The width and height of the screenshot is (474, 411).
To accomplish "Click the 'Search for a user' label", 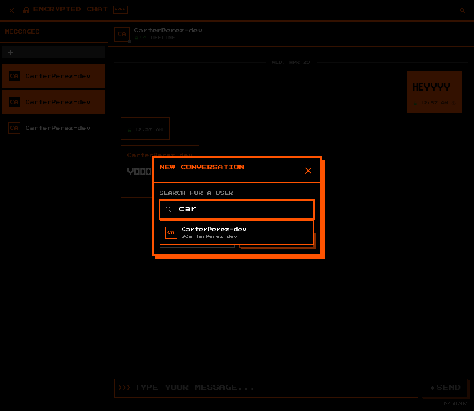I will (x=196, y=193).
